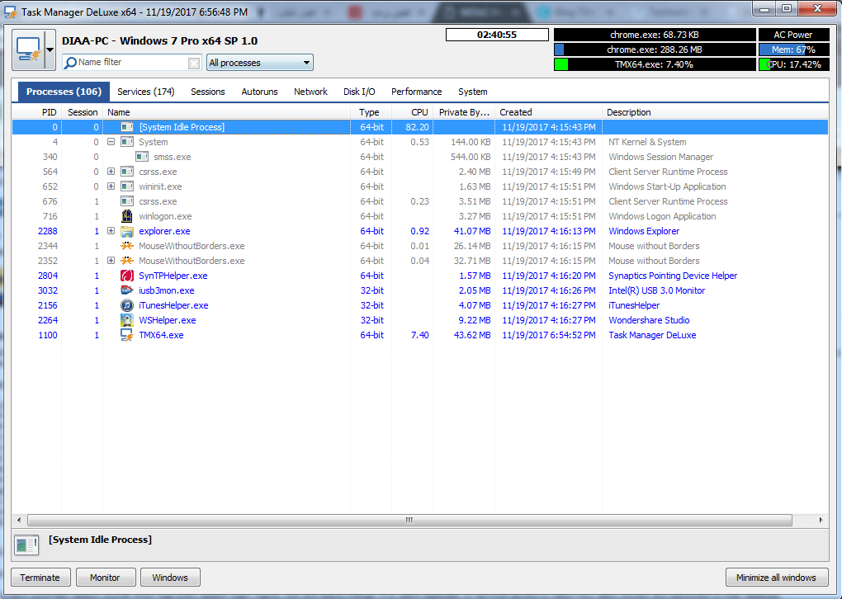Click the computer monitor icon in header
This screenshot has height=599, width=842.
(28, 50)
